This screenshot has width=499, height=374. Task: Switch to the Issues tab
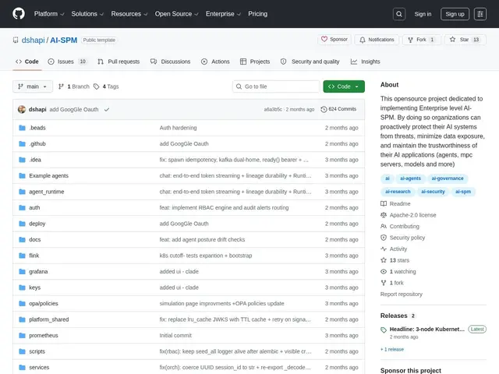click(x=67, y=62)
